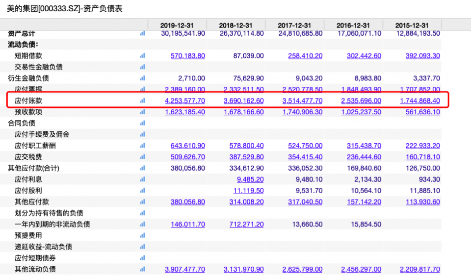Image resolution: width=471 pixels, height=276 pixels.
Task: Click chart icon beside 应交税费
Action: (x=142, y=157)
